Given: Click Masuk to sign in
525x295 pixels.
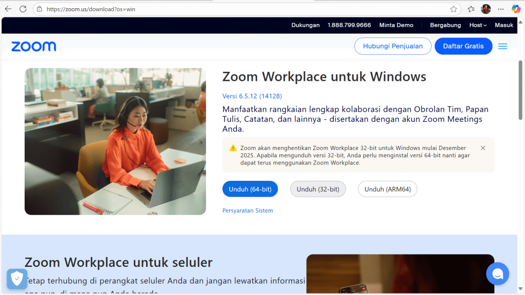Looking at the screenshot, I should click(x=504, y=25).
